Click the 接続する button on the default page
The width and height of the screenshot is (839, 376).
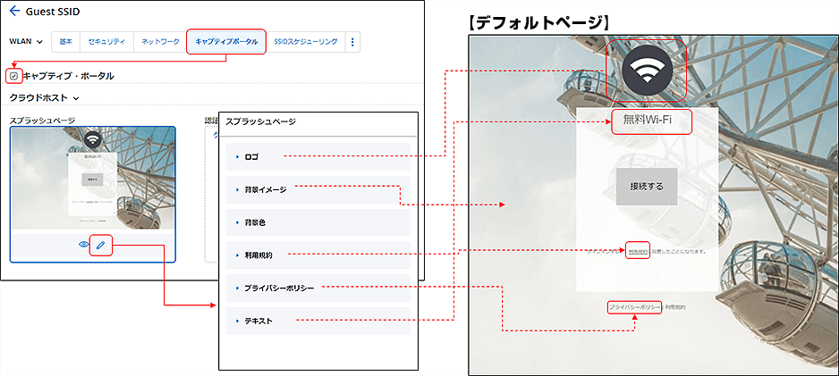pos(647,187)
